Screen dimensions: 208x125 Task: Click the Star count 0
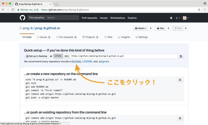click(168, 28)
